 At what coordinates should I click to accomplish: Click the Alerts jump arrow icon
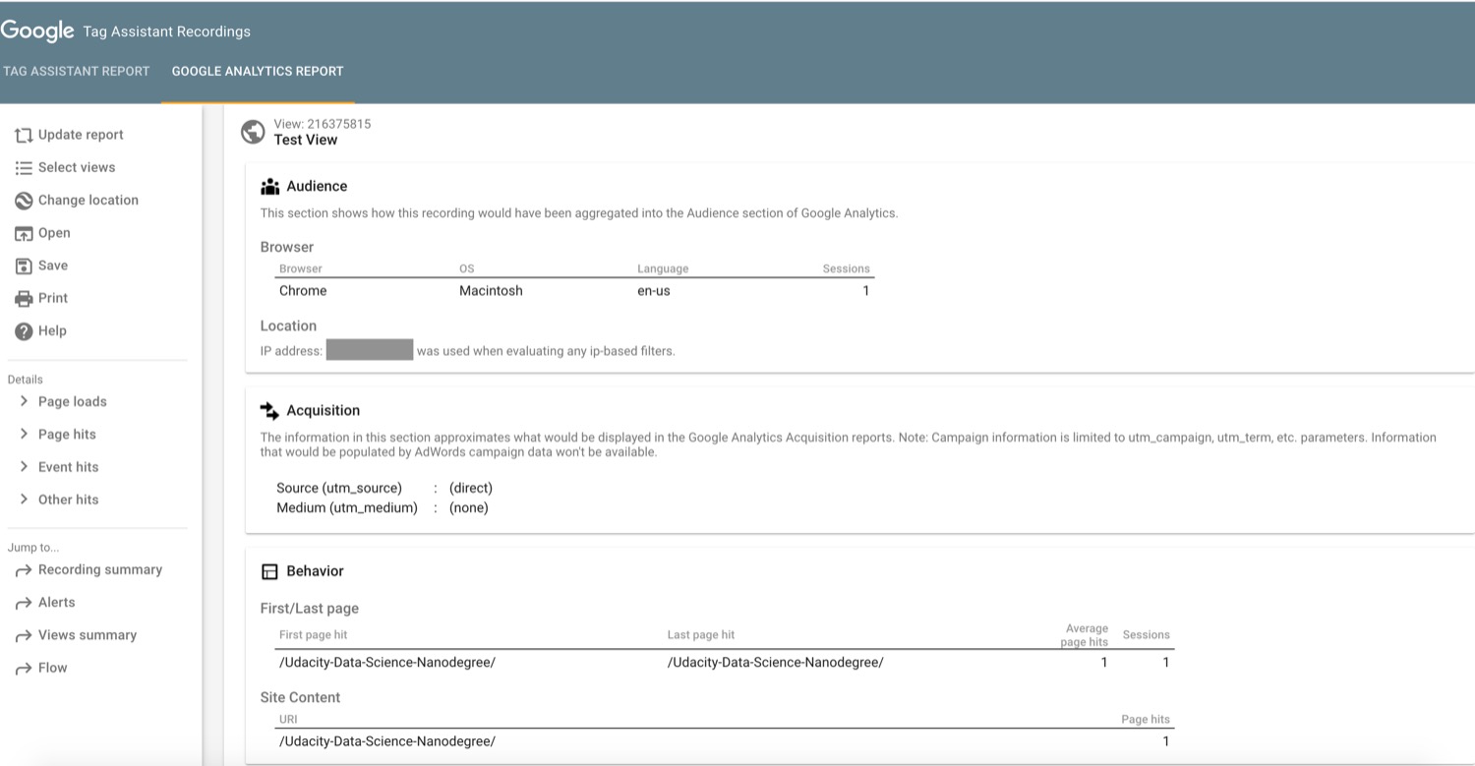[23, 603]
